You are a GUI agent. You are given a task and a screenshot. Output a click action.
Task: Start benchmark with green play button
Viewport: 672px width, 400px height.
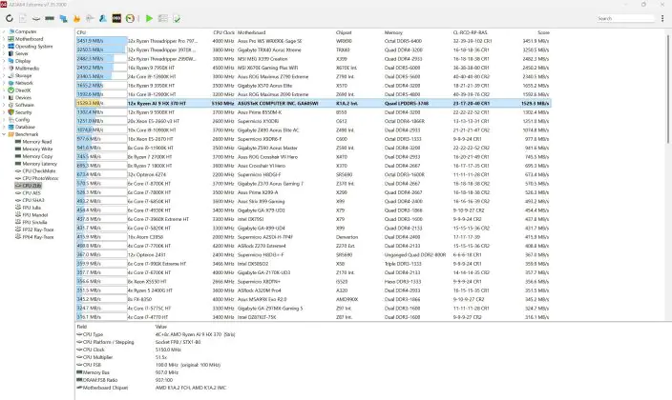149,18
